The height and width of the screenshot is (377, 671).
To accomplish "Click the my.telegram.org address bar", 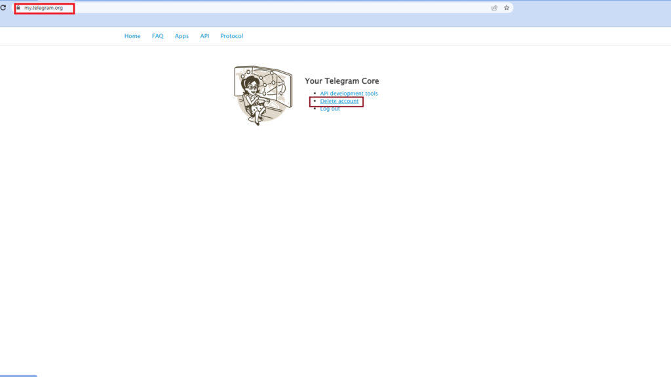I will click(x=263, y=8).
